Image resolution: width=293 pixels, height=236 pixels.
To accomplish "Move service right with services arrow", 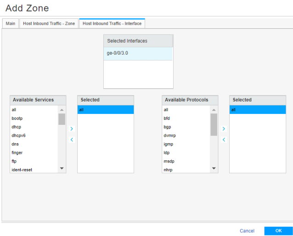I will pyautogui.click(x=72, y=129).
